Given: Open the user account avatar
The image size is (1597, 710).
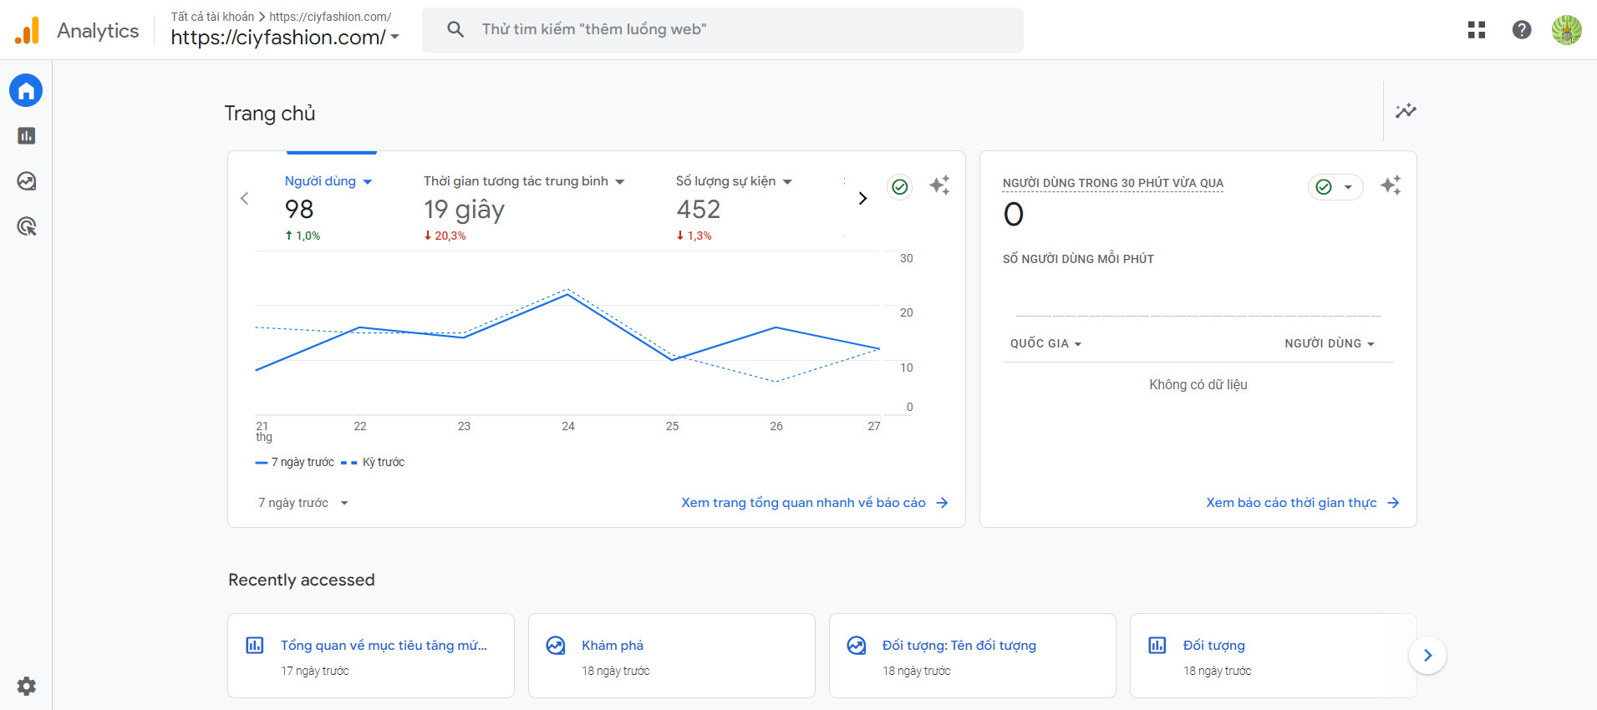Looking at the screenshot, I should click(1567, 30).
